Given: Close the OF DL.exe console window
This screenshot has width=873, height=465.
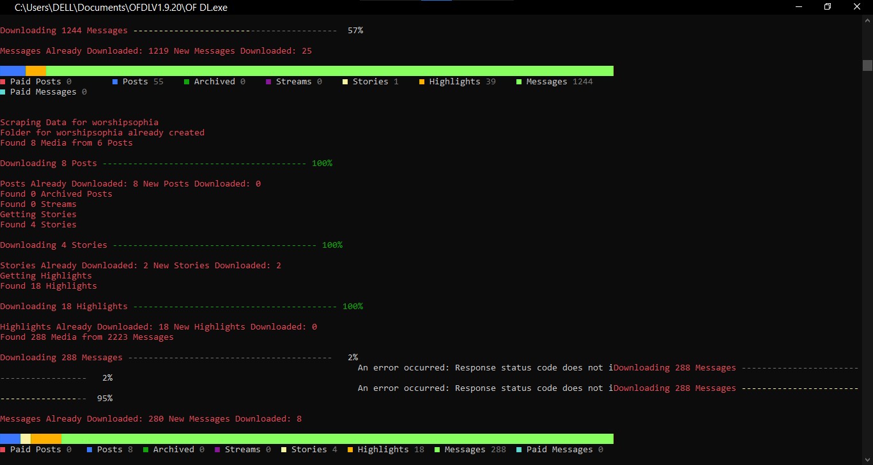Looking at the screenshot, I should (x=857, y=7).
